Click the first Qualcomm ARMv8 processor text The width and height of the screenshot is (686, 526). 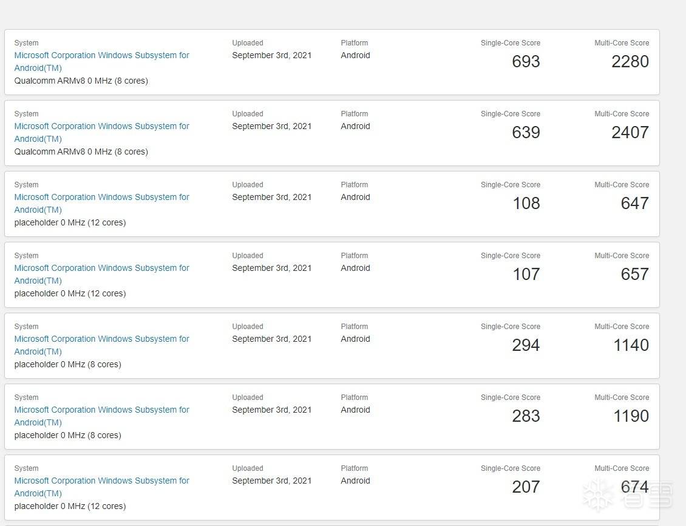pos(81,81)
